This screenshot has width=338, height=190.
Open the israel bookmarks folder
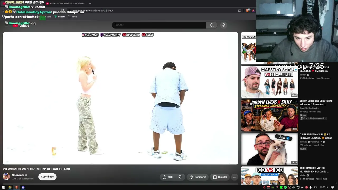pos(73,17)
